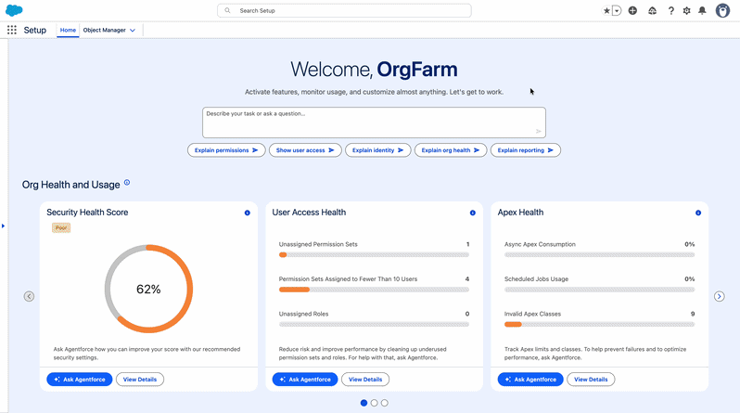Open the Notifications bell
The width and height of the screenshot is (740, 413).
coord(702,10)
